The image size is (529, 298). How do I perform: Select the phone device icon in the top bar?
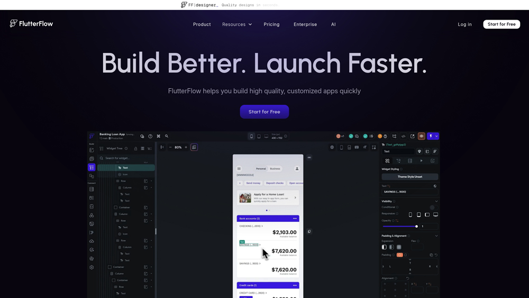[x=251, y=137]
